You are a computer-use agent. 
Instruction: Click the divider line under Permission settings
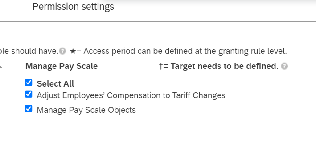click(158, 21)
